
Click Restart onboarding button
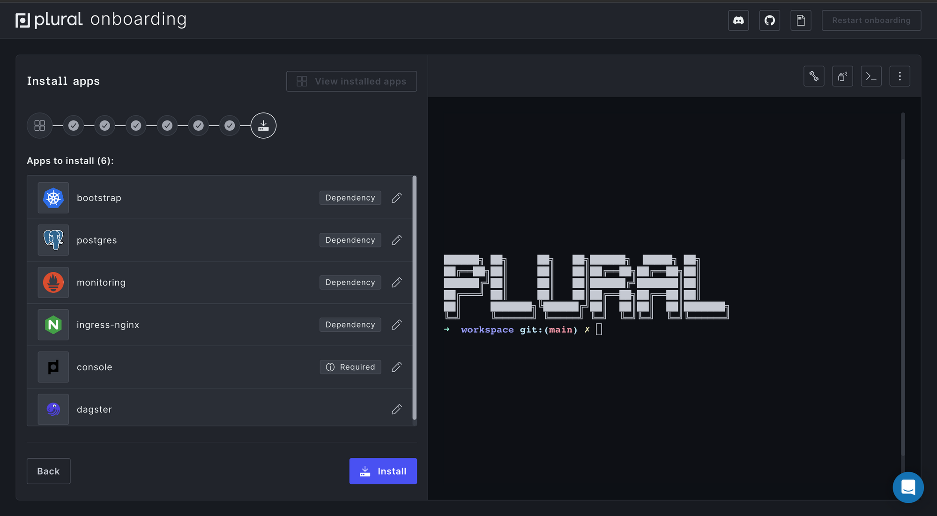pos(871,21)
